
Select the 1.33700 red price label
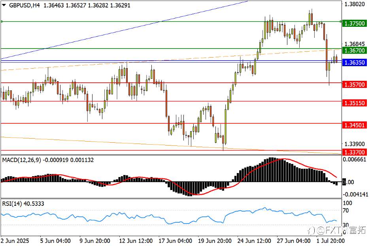point(355,152)
